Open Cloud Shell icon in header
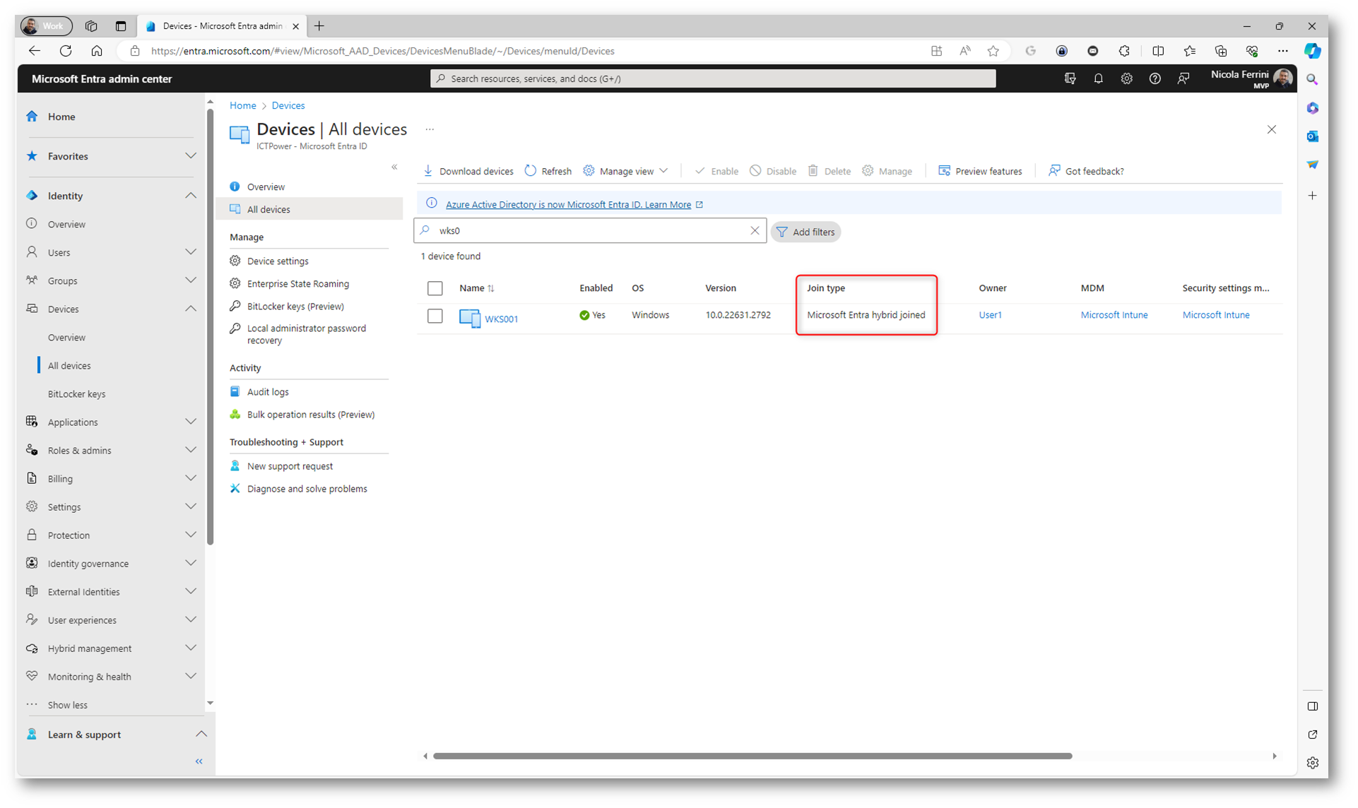The height and width of the screenshot is (808, 1358). [1070, 78]
